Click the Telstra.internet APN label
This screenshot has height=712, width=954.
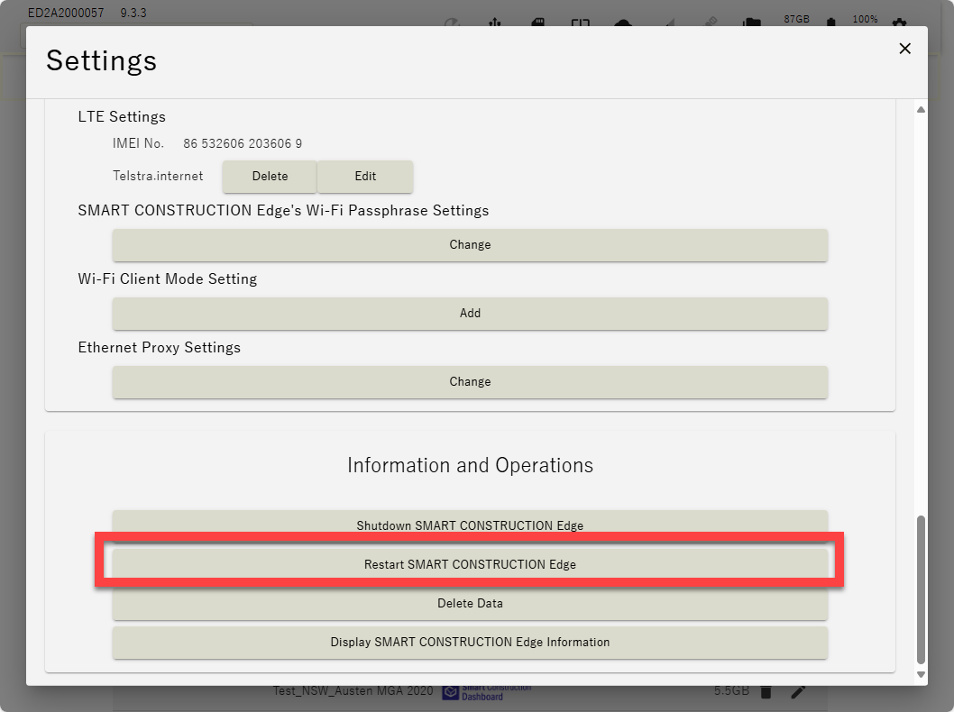click(158, 176)
